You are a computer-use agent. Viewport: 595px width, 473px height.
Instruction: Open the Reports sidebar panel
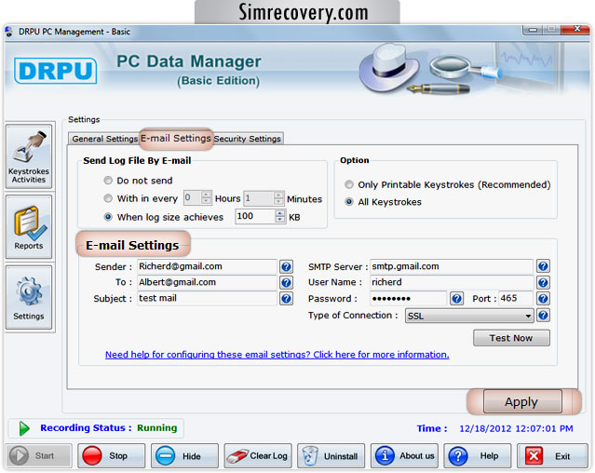29,227
